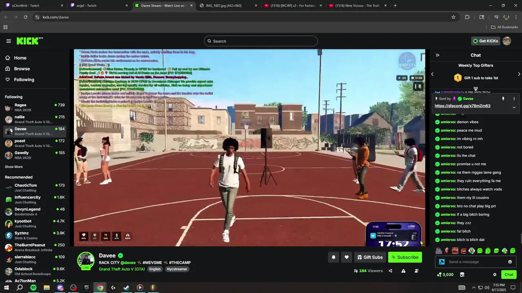This screenshot has height=293, width=522.
Task: Open influencercity recommended channel
Action: (x=35, y=199)
